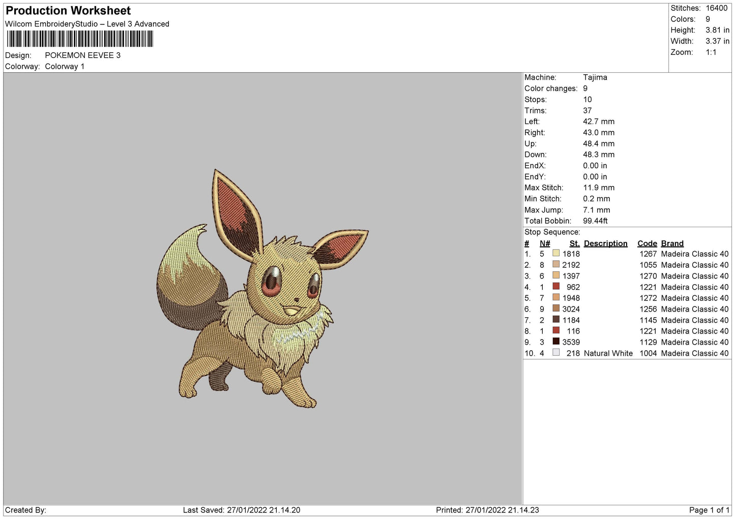Viewport: 735px width, 519px height.
Task: Click stitch count '3539' in stop 9 row
Action: tap(571, 342)
